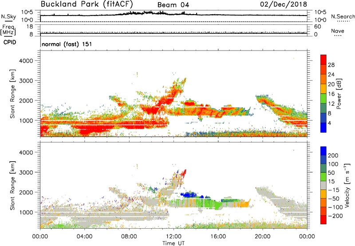Click the blue velocity patch near 13:30 UT
The height and width of the screenshot is (246, 355).
tap(188, 194)
